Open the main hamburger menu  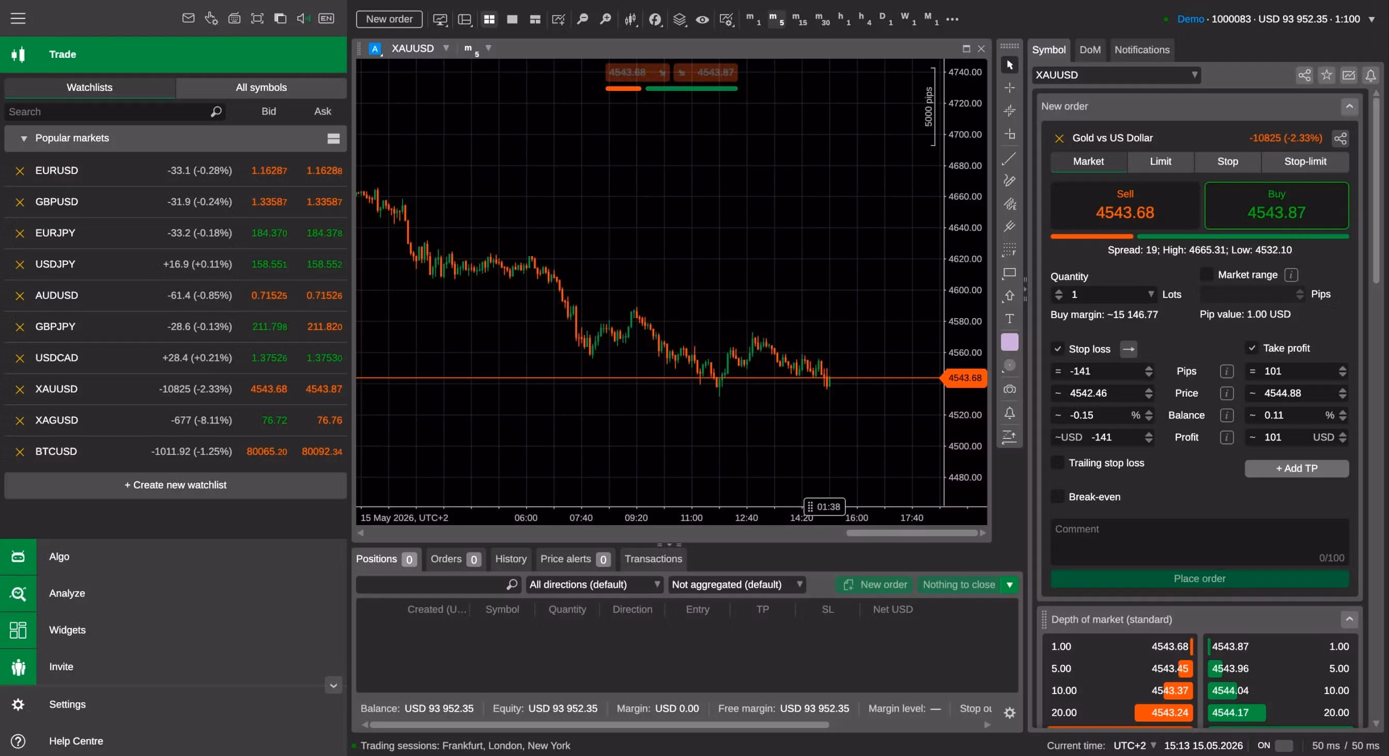click(x=18, y=19)
